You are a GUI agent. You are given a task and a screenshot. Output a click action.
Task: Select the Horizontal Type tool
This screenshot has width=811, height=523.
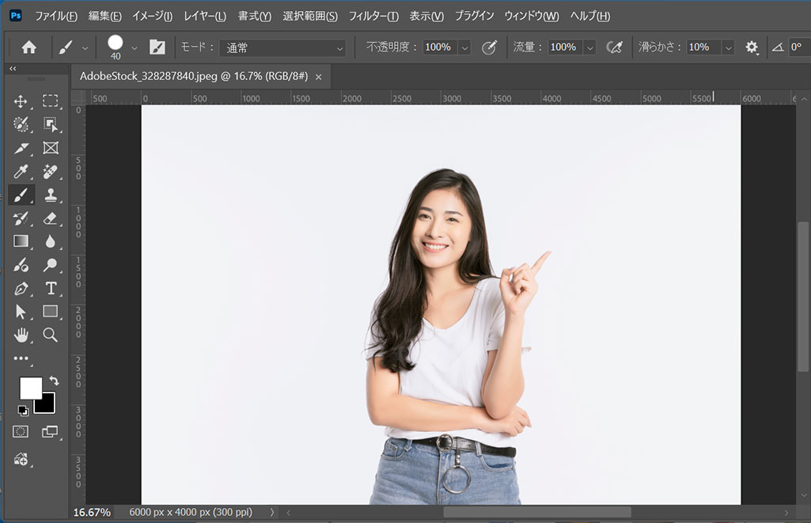[x=51, y=288]
